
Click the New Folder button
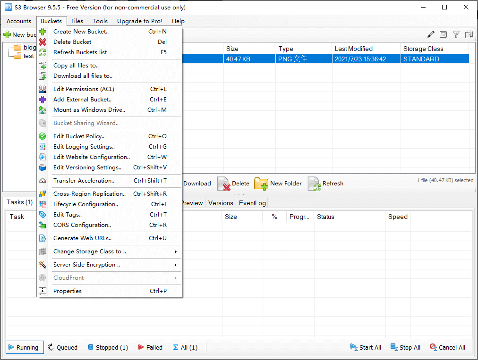point(278,184)
